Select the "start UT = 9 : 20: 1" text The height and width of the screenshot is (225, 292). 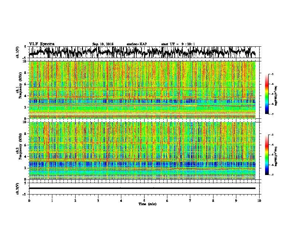(178, 44)
